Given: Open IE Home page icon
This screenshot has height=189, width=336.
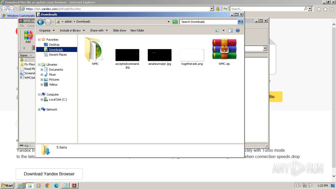Looking at the screenshot, I should tap(319, 9).
